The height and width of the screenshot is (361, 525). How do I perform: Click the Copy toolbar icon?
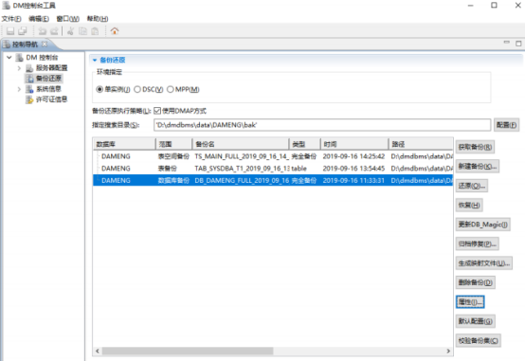coord(82,31)
